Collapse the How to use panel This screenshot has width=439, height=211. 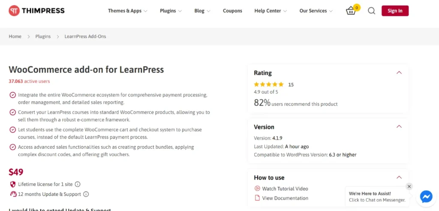[399, 178]
